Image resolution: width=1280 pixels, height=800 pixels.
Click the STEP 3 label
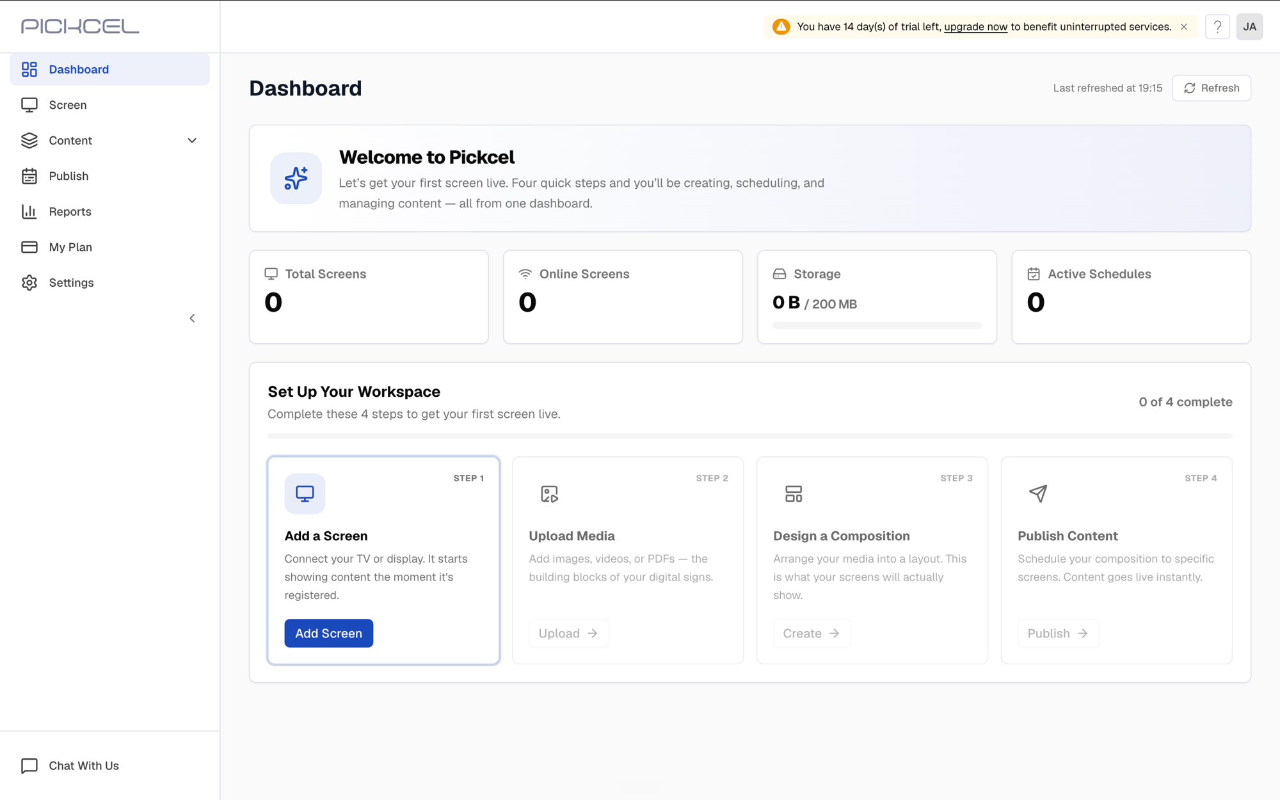[x=956, y=478]
